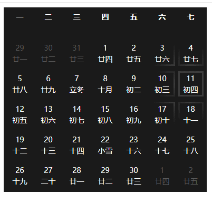The height and width of the screenshot is (203, 212).
Task: Select November 19, lunar 十二
Action: pyautogui.click(x=20, y=145)
